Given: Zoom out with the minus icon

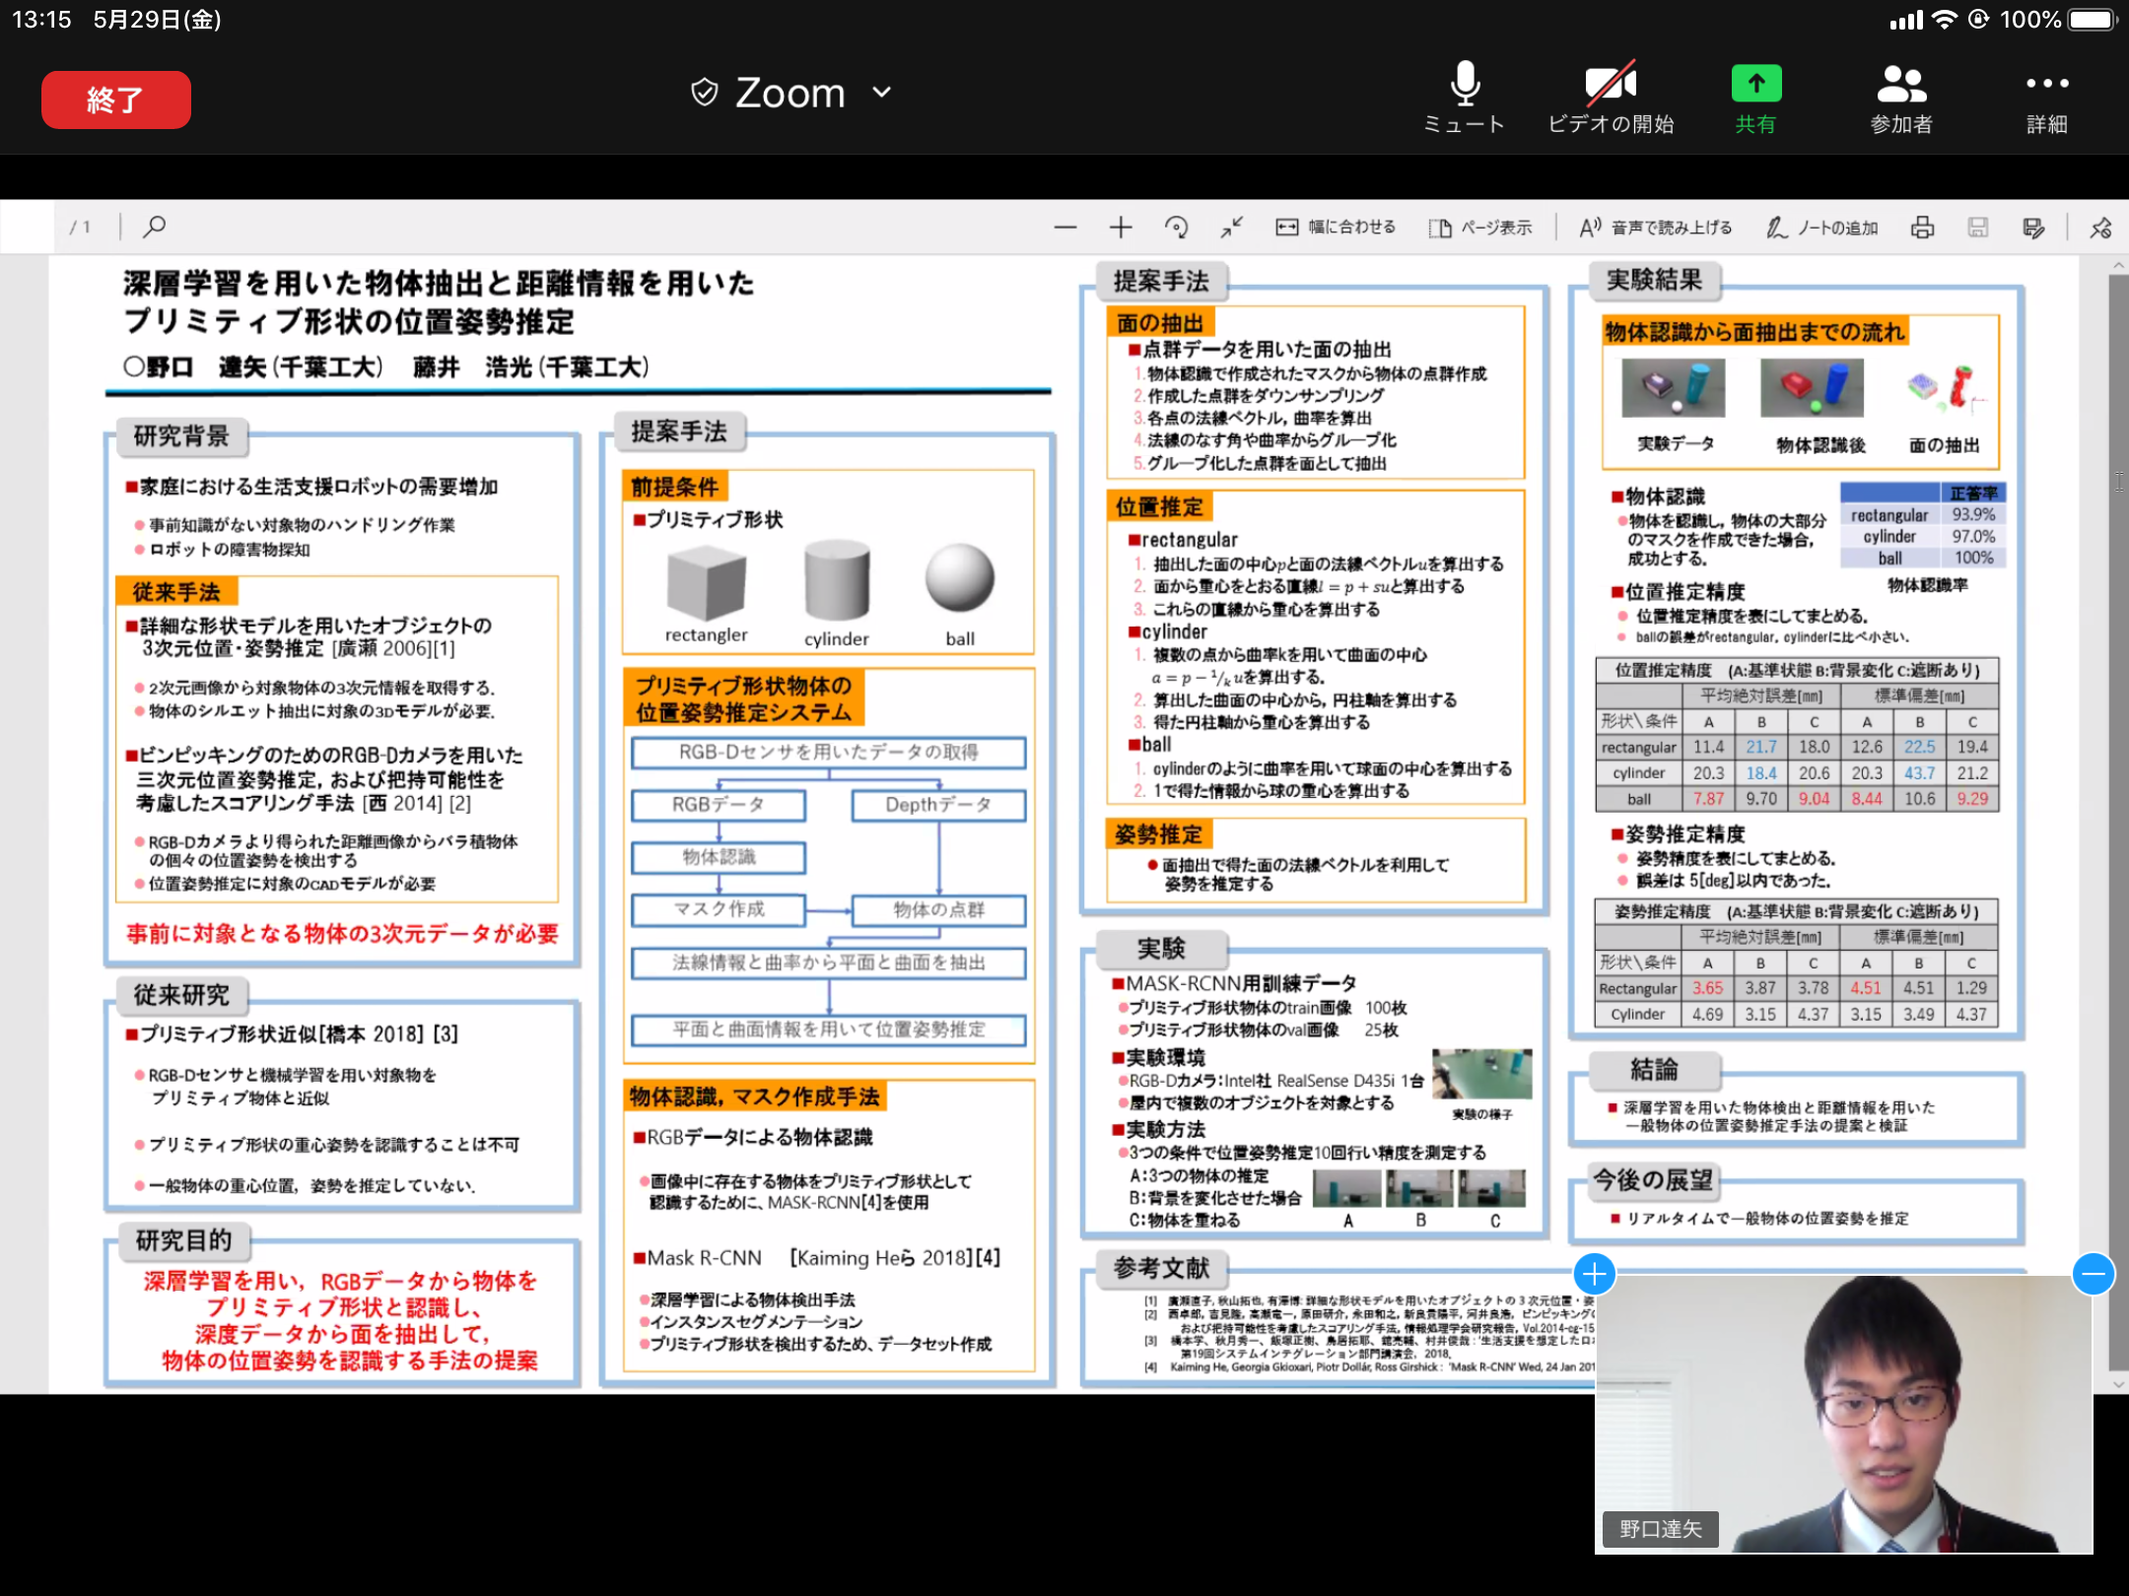Looking at the screenshot, I should point(1064,228).
